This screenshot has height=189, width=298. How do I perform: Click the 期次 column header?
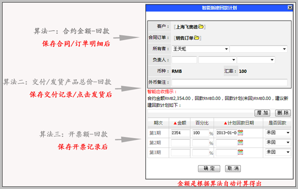[x=158, y=123]
